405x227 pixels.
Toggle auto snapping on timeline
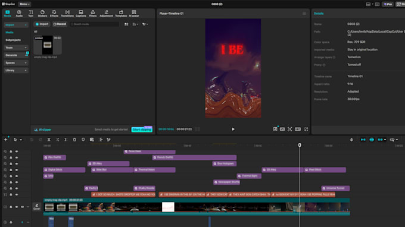(372, 140)
